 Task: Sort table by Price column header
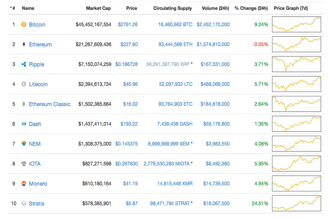[x=132, y=8]
